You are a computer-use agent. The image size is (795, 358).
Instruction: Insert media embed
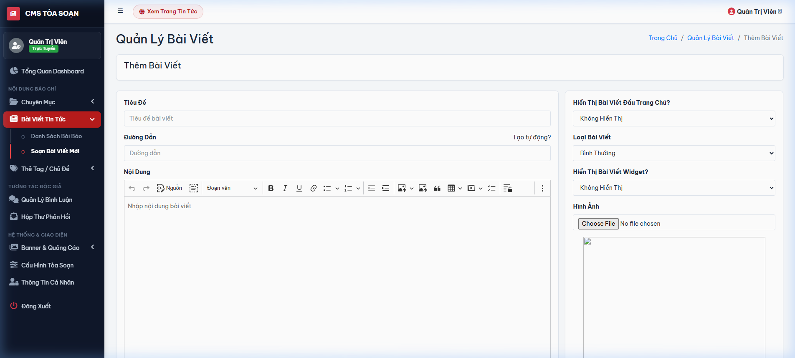(x=471, y=188)
